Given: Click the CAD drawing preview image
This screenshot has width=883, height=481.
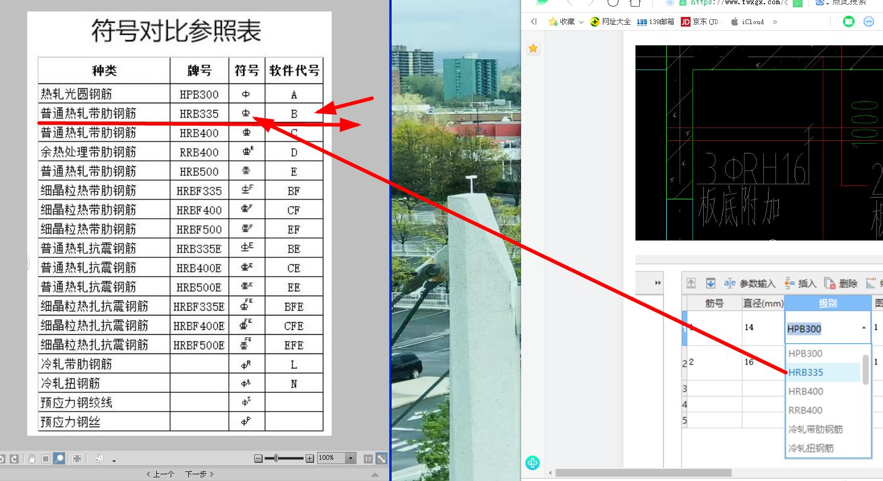Looking at the screenshot, I should pos(759,143).
